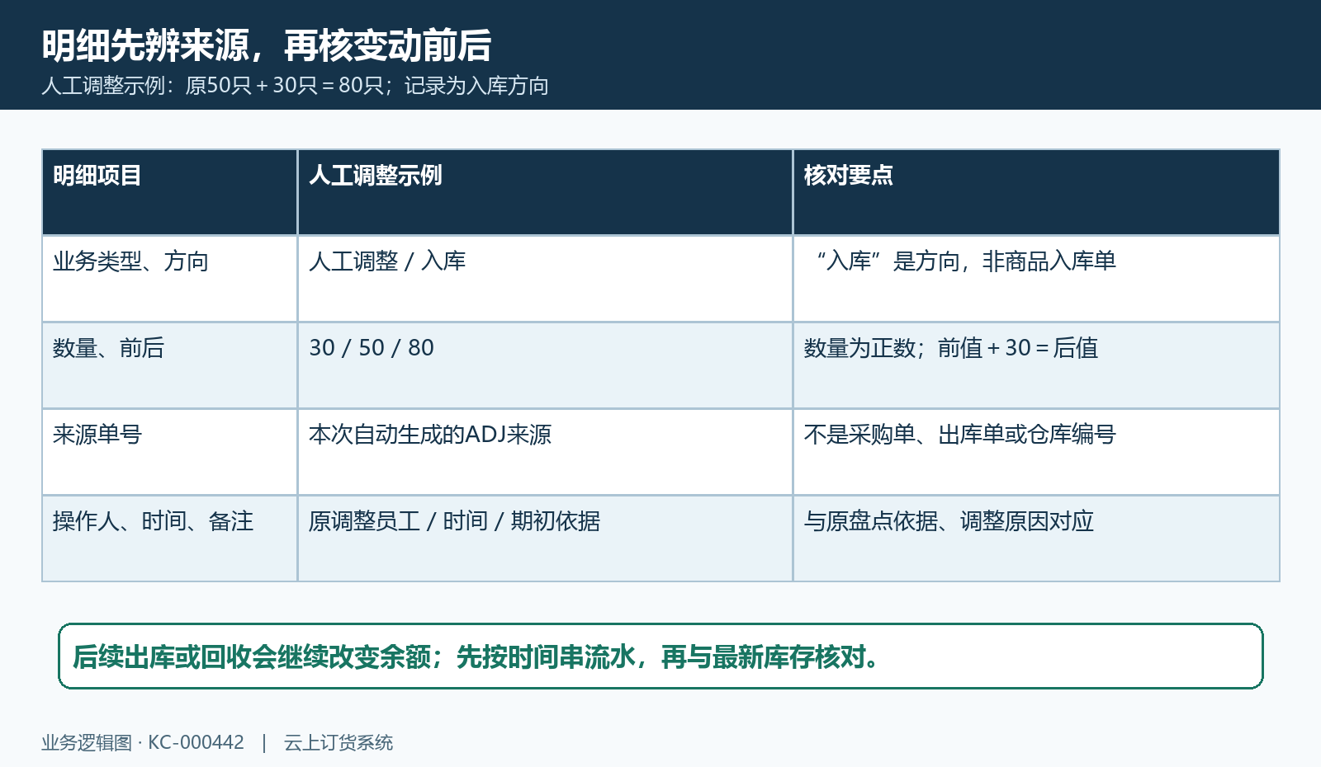
Task: Click the cell 原调整员工 / 时间 / 期初依据
Action: [545, 539]
